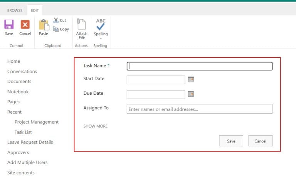Click the ribbon Cancel X icon
296x176 pixels.
pos(25,24)
